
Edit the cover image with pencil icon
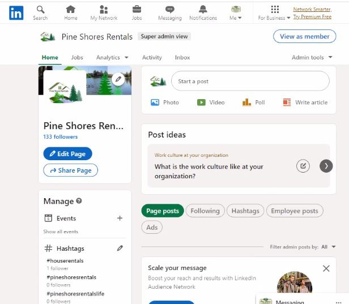tap(118, 79)
